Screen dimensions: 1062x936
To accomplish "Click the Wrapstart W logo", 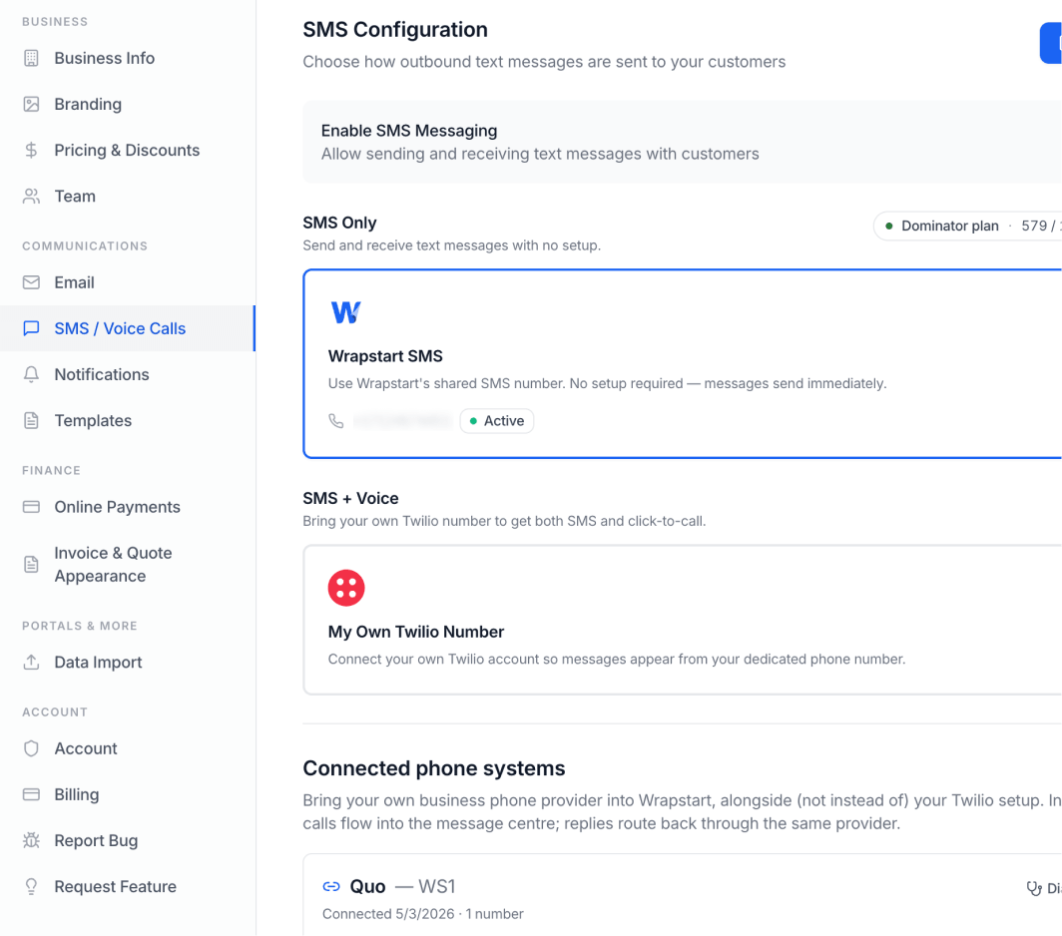I will (x=346, y=312).
